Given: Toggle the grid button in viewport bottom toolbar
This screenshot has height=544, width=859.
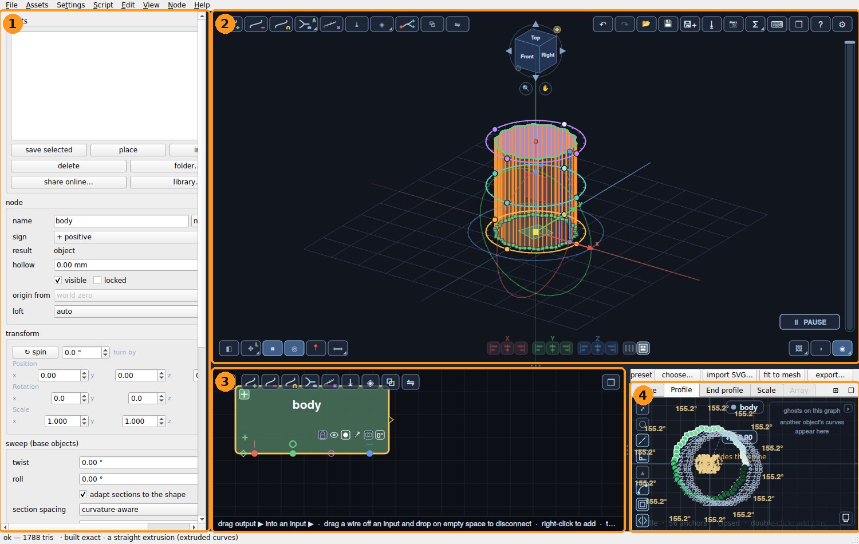Looking at the screenshot, I should [273, 348].
